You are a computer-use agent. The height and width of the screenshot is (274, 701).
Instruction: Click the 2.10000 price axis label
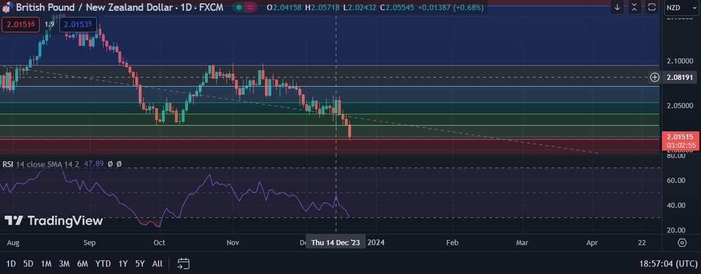pos(679,61)
